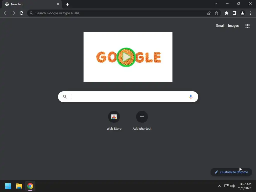
Task: Open File Explorer from the taskbar
Action: [x=19, y=186]
